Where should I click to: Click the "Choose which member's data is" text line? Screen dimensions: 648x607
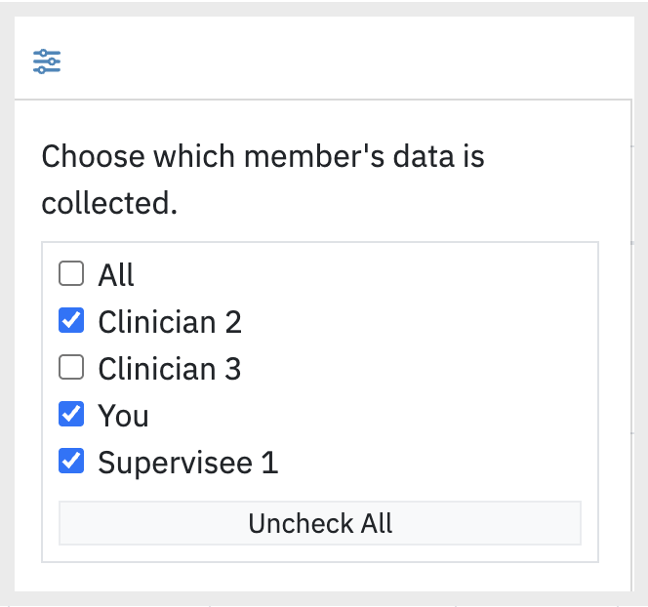click(x=263, y=156)
